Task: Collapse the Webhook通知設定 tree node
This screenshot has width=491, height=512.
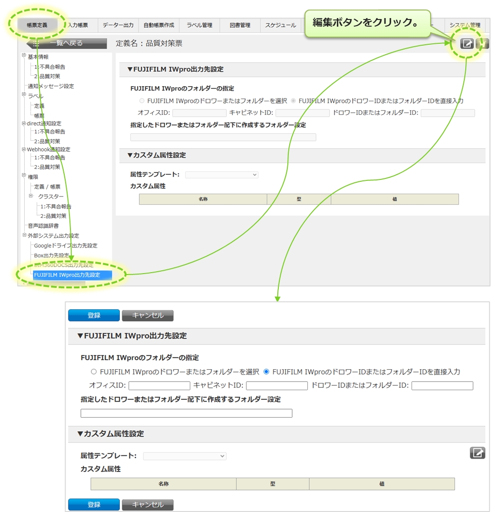Action: 23,149
